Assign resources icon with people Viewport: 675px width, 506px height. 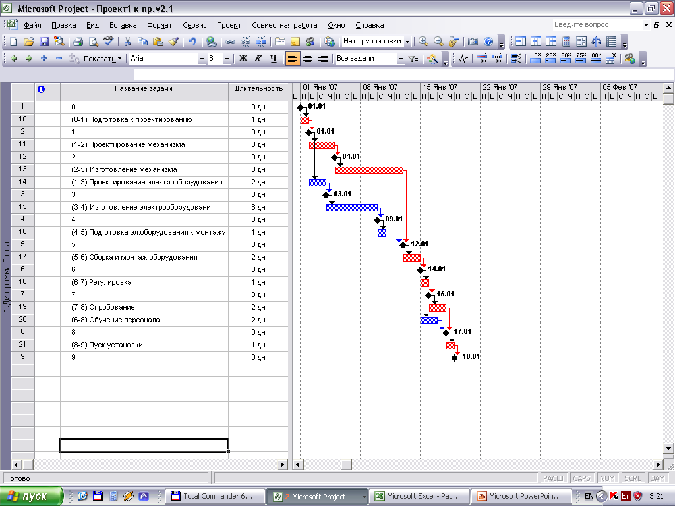(310, 42)
